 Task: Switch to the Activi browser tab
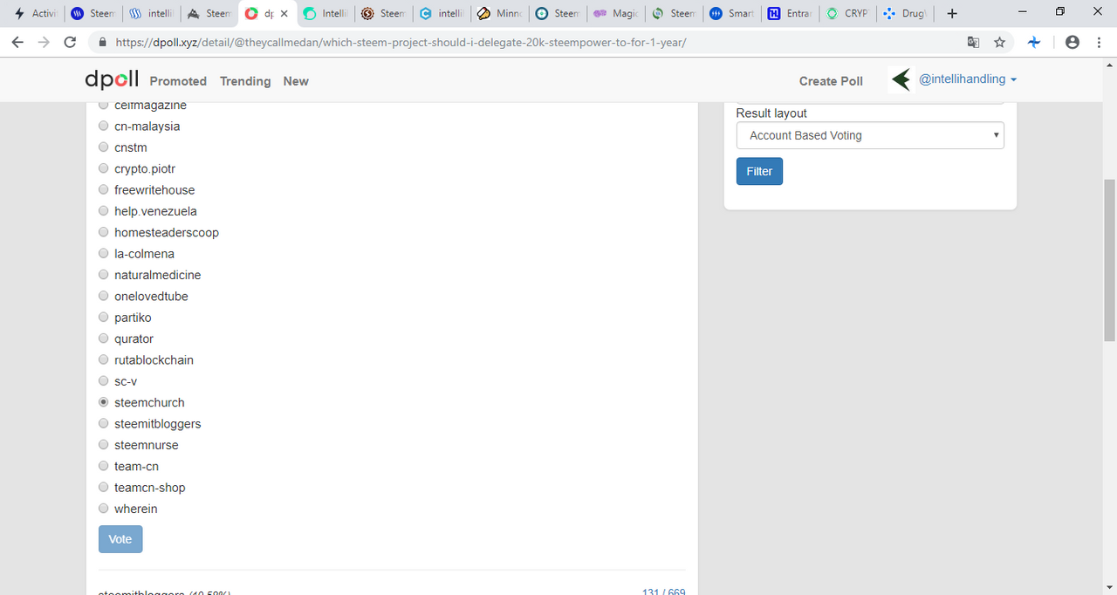click(35, 13)
